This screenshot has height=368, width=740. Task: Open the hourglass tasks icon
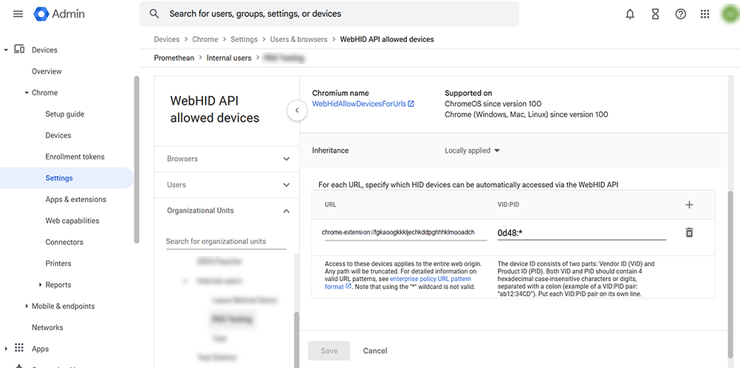point(655,14)
